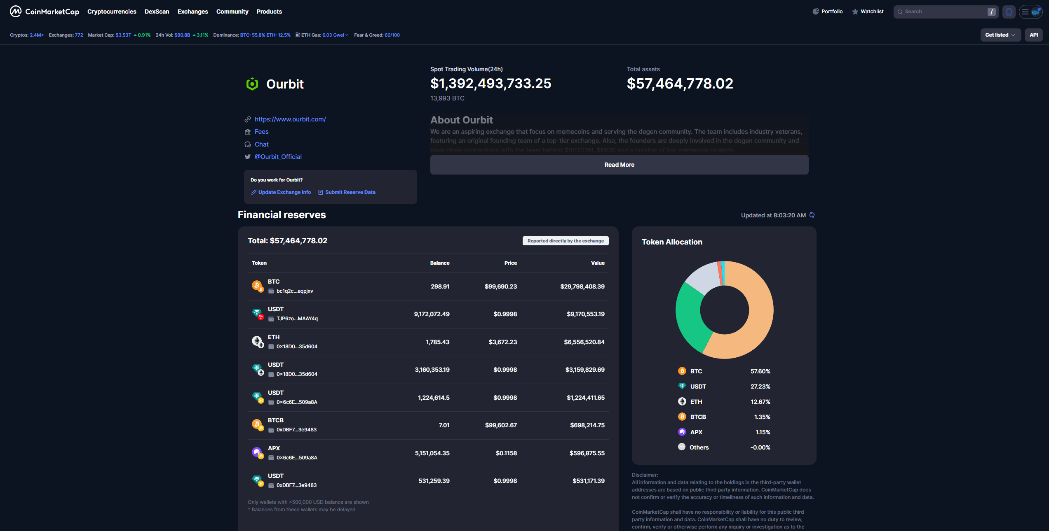Click the 24h Vol $90.8B value
This screenshot has width=1049, height=531.
pos(182,35)
